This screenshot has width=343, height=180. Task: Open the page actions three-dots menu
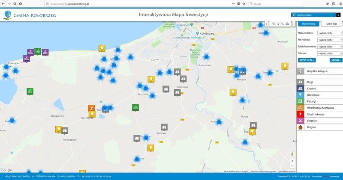[234, 4]
